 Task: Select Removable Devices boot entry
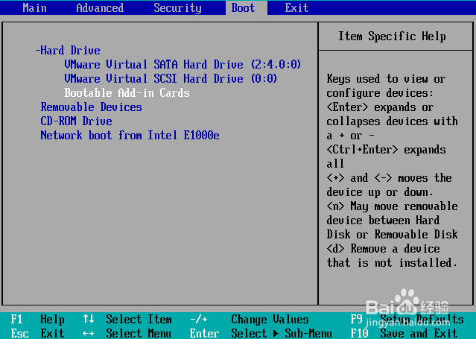pyautogui.click(x=91, y=107)
